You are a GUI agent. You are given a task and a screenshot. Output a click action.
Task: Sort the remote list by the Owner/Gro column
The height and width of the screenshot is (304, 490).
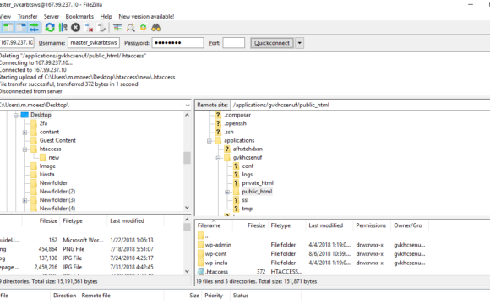pyautogui.click(x=409, y=225)
